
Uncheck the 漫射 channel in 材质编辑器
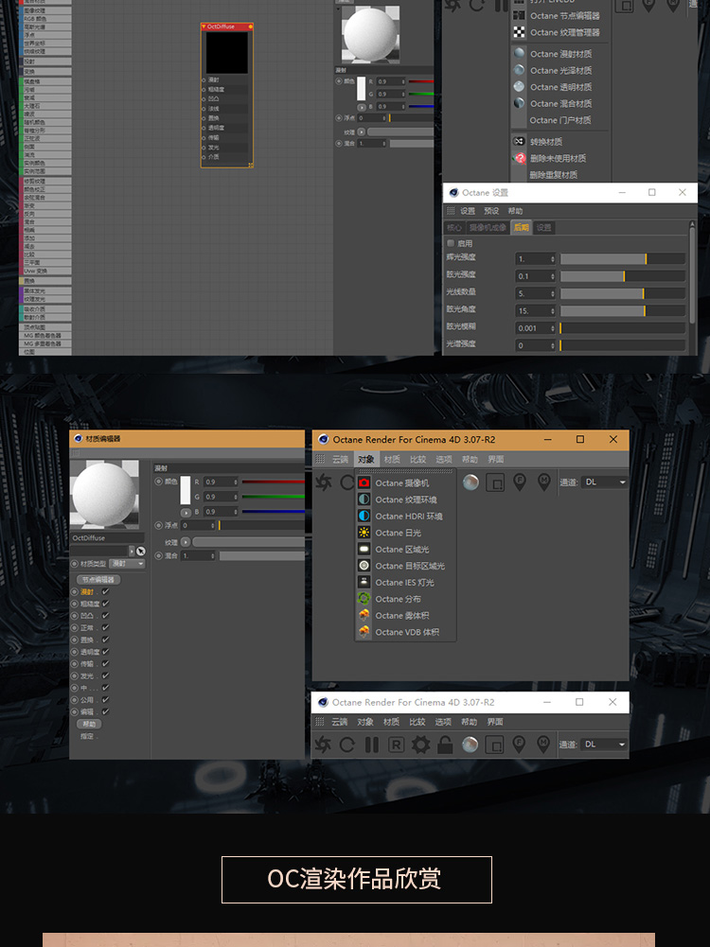click(x=106, y=591)
